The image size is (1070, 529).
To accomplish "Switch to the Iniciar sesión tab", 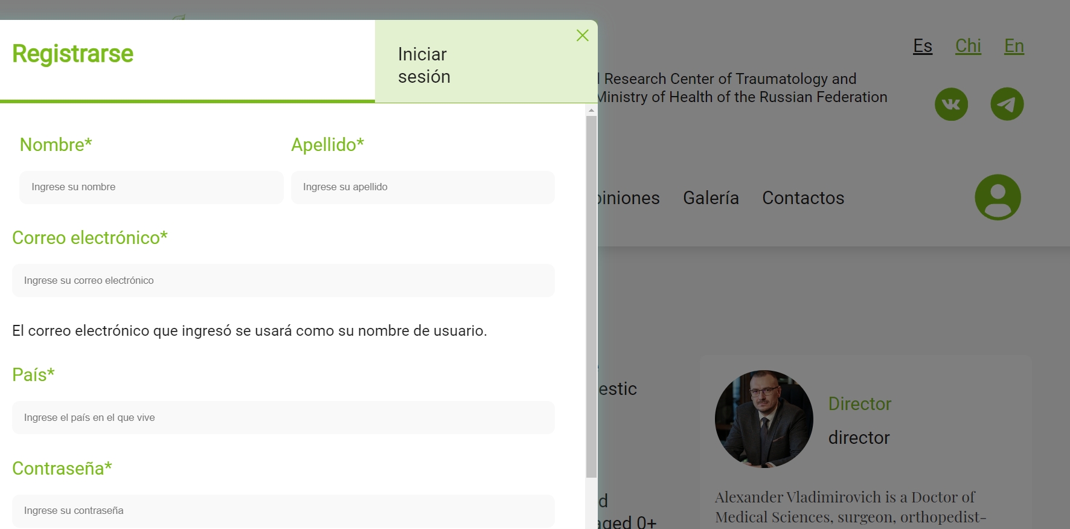I will click(x=424, y=65).
